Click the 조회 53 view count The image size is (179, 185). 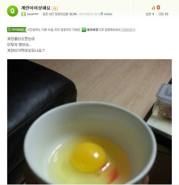pyautogui.click(x=163, y=14)
